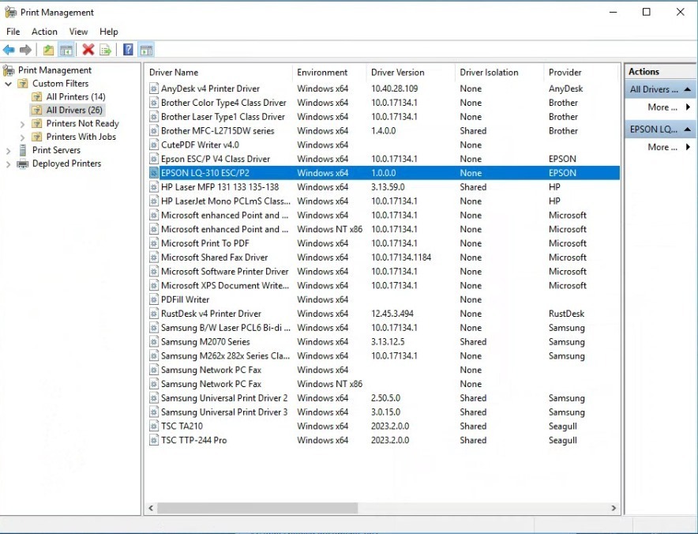This screenshot has height=534, width=698.
Task: Click the HP Laser MFP 131 133 135-138 icon
Action: pos(154,187)
